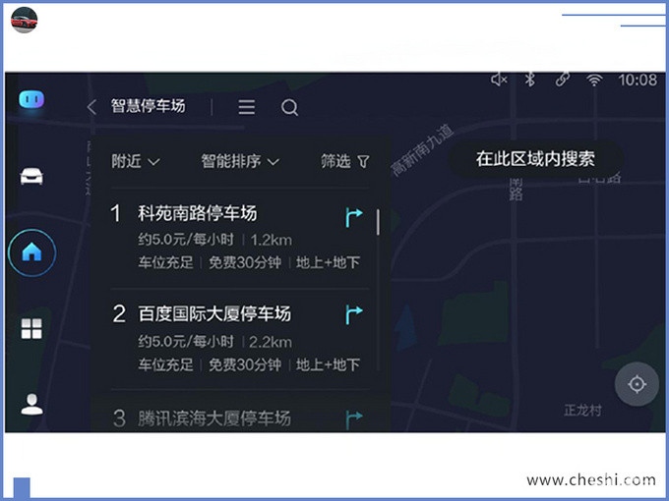Select the home icon in sidebar
This screenshot has height=501, width=669.
tap(31, 252)
